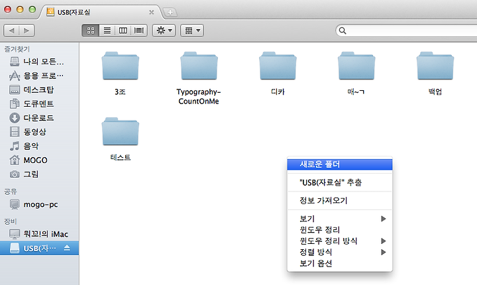
Task: Go forward with the right arrow button
Action: (x=26, y=30)
